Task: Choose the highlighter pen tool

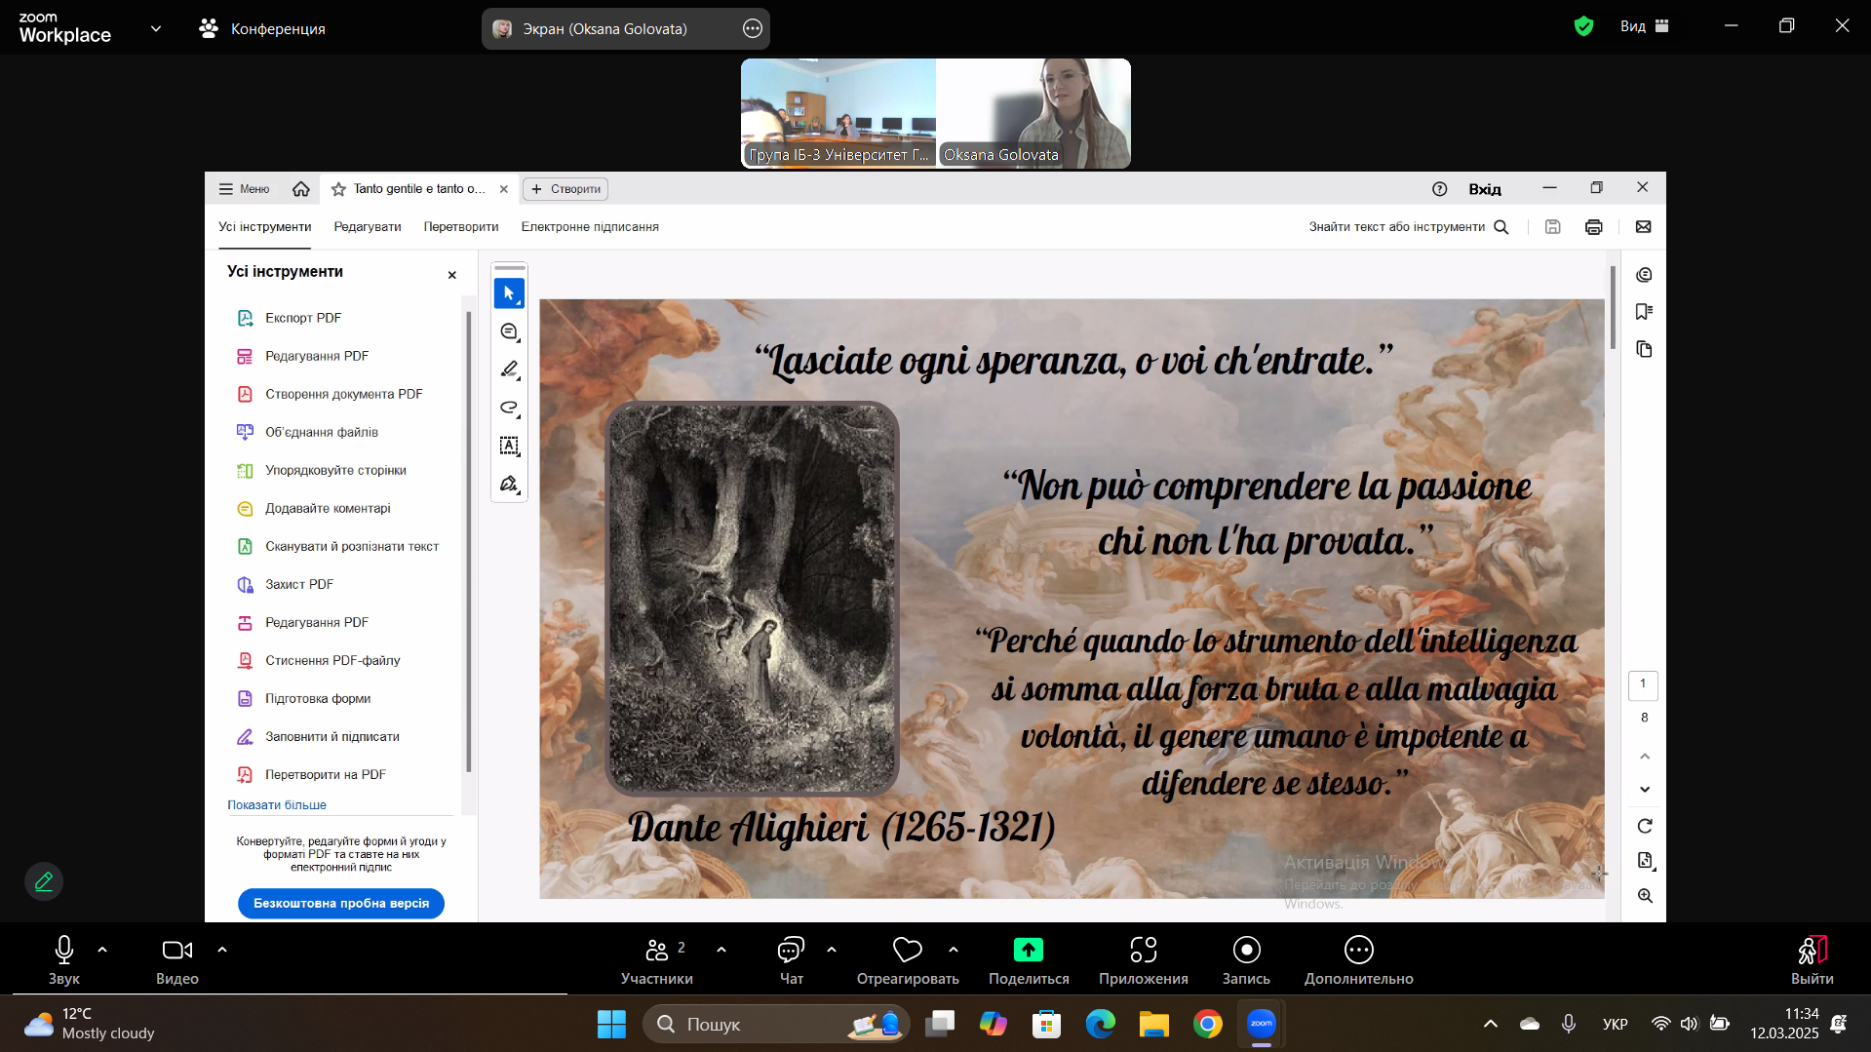Action: tap(509, 370)
